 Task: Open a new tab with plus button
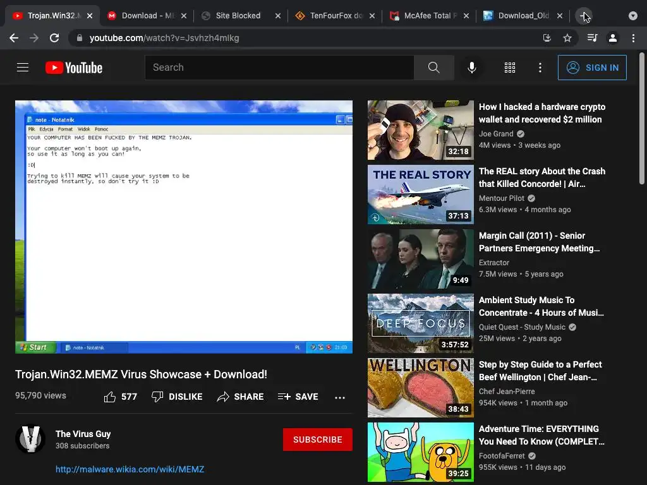584,16
